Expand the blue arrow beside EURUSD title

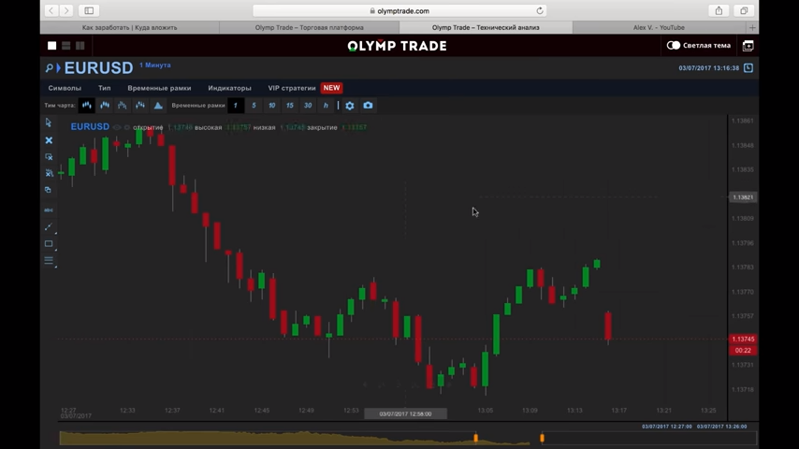pos(58,67)
